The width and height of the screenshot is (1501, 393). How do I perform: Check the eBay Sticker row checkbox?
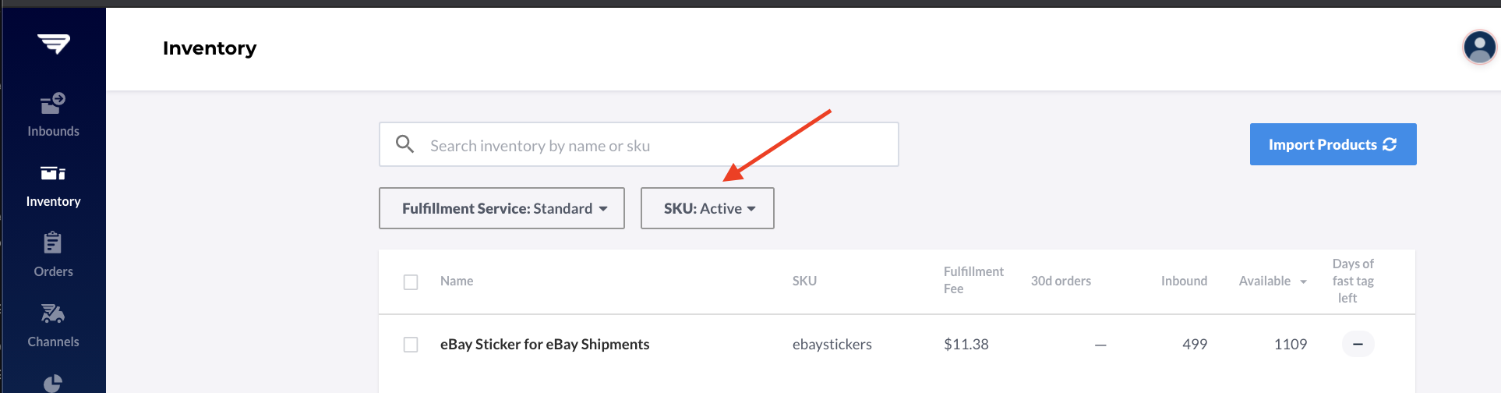(411, 345)
